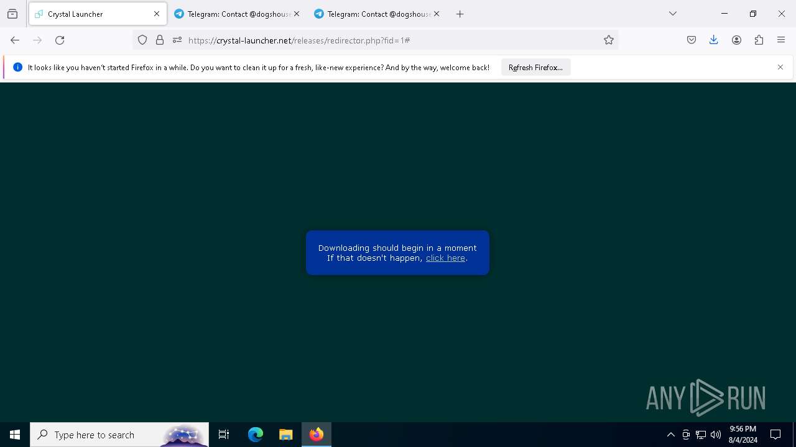Image resolution: width=796 pixels, height=447 pixels.
Task: Save page to Pocket
Action: click(692, 40)
